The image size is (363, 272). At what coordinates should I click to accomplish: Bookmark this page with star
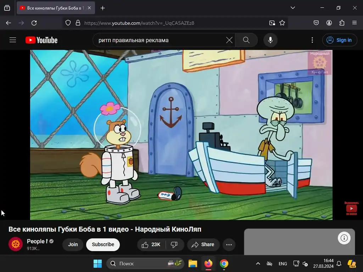point(282,23)
